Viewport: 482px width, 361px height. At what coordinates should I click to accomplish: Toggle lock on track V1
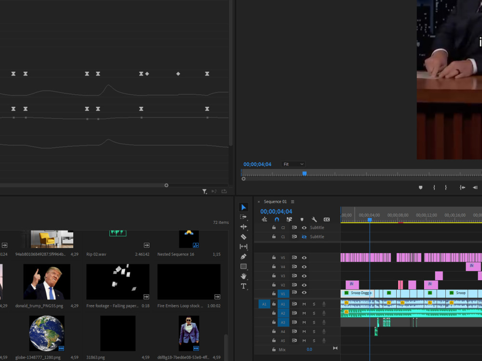274,293
